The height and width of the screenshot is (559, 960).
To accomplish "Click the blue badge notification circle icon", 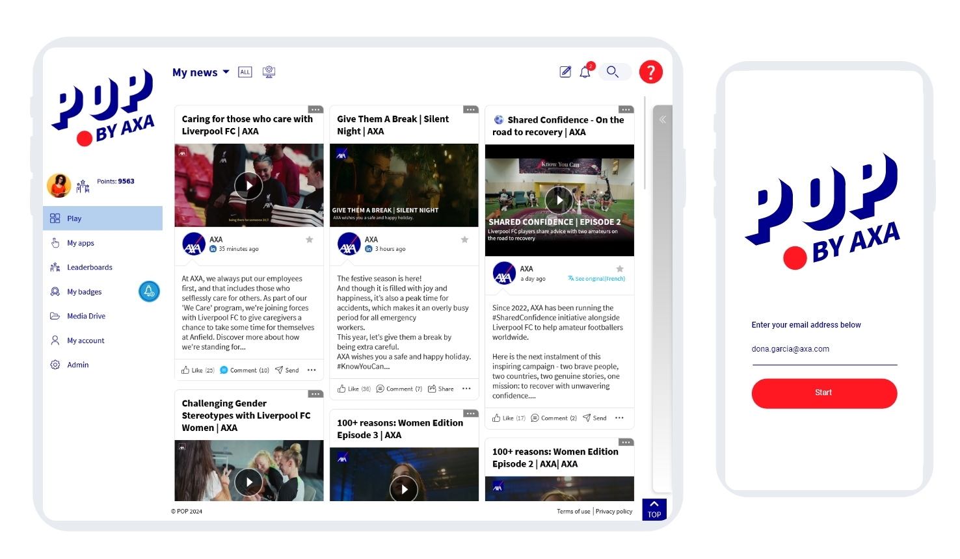I will click(x=149, y=291).
